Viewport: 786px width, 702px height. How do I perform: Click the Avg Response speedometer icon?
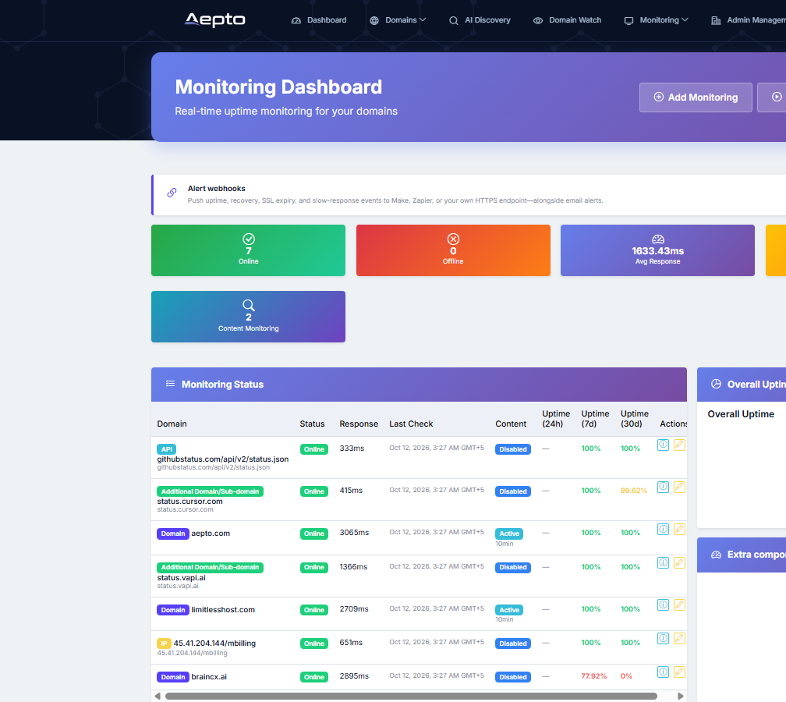click(x=657, y=239)
